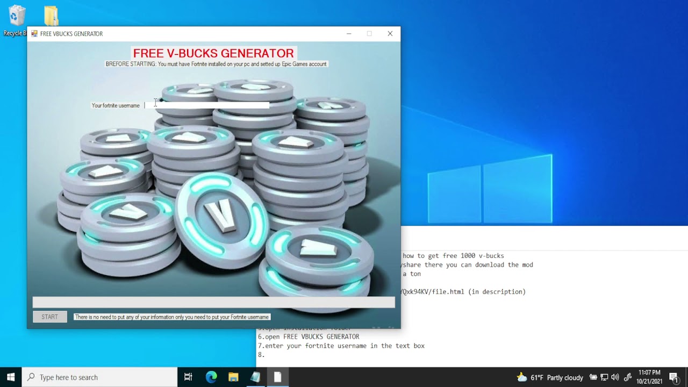
Task: Open the weather widget showing 61°F
Action: [549, 377]
